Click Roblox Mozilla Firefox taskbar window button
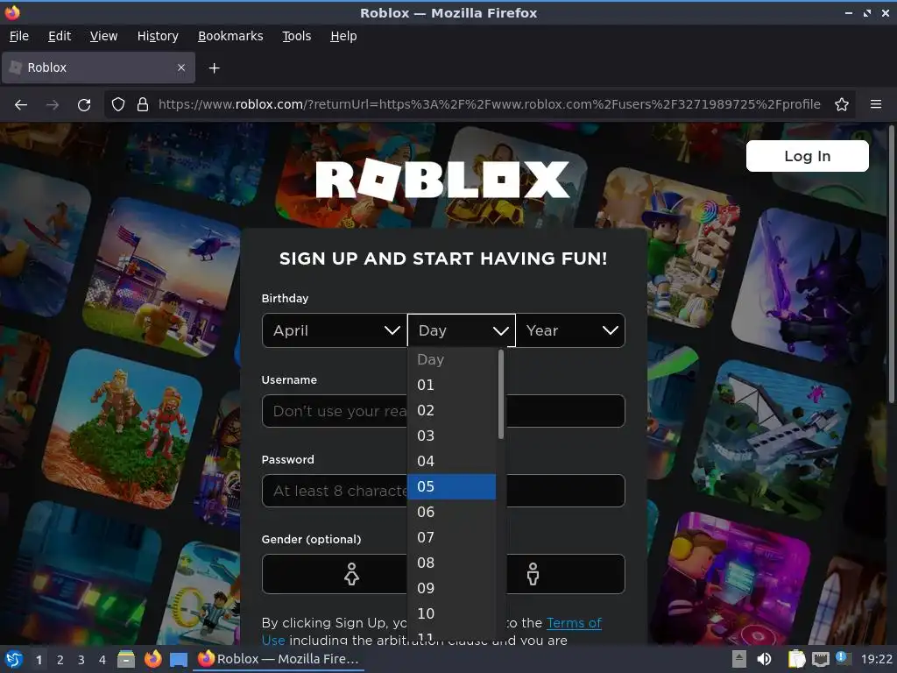Image resolution: width=897 pixels, height=673 pixels. tap(279, 659)
